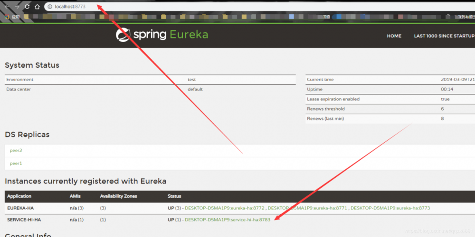This screenshot has height=237, width=475.
Task: Open instance link eureka-ha:8771
Action: point(307,208)
